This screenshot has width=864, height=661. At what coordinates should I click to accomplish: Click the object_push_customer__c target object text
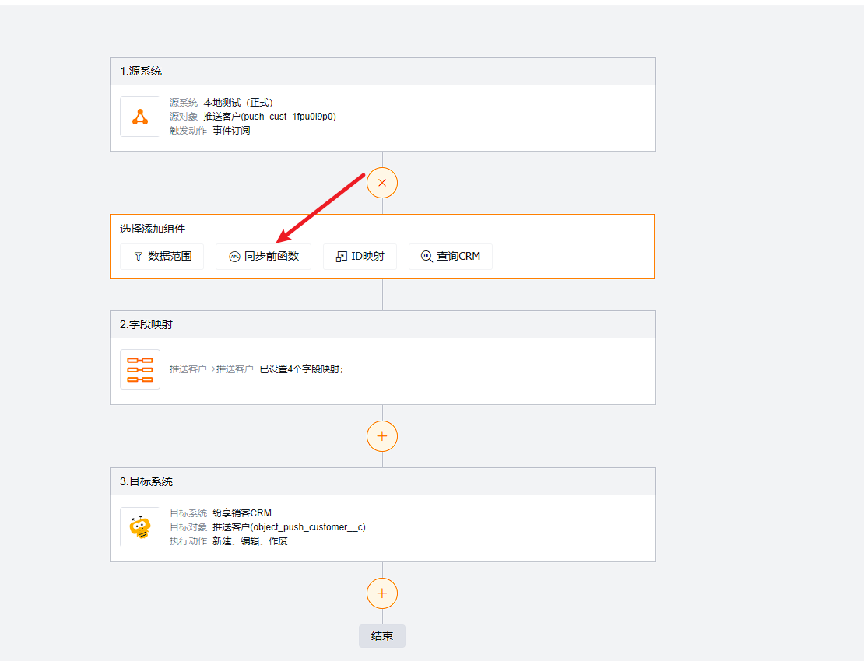click(x=289, y=526)
